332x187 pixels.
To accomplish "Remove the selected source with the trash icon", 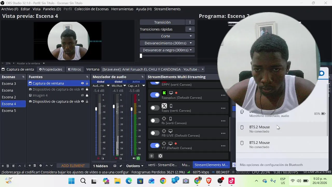I will tap(35, 166).
